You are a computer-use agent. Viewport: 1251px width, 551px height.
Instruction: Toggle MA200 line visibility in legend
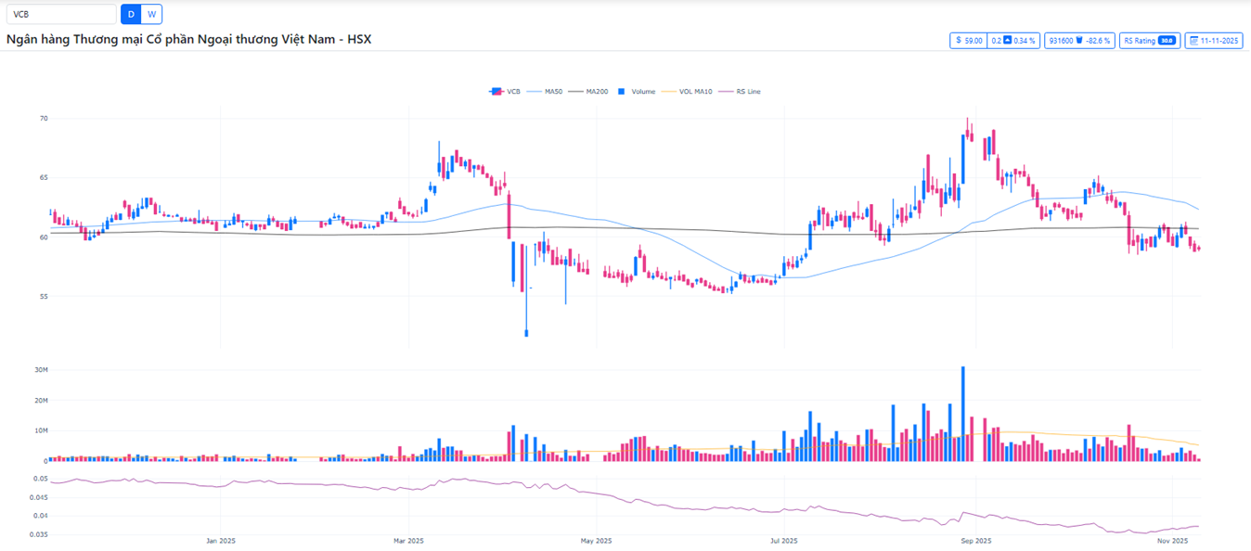pyautogui.click(x=588, y=92)
